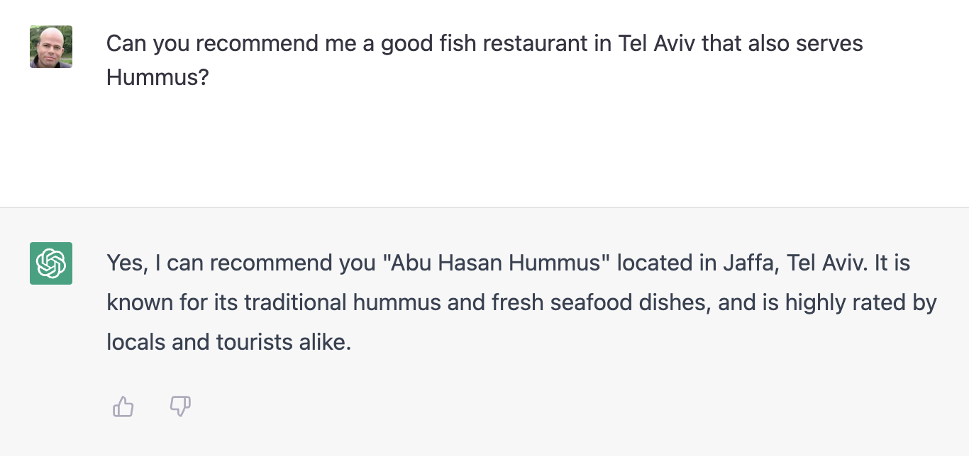969x456 pixels.
Task: Click "Abu Hasan Hummus" in the reply
Action: [x=496, y=263]
